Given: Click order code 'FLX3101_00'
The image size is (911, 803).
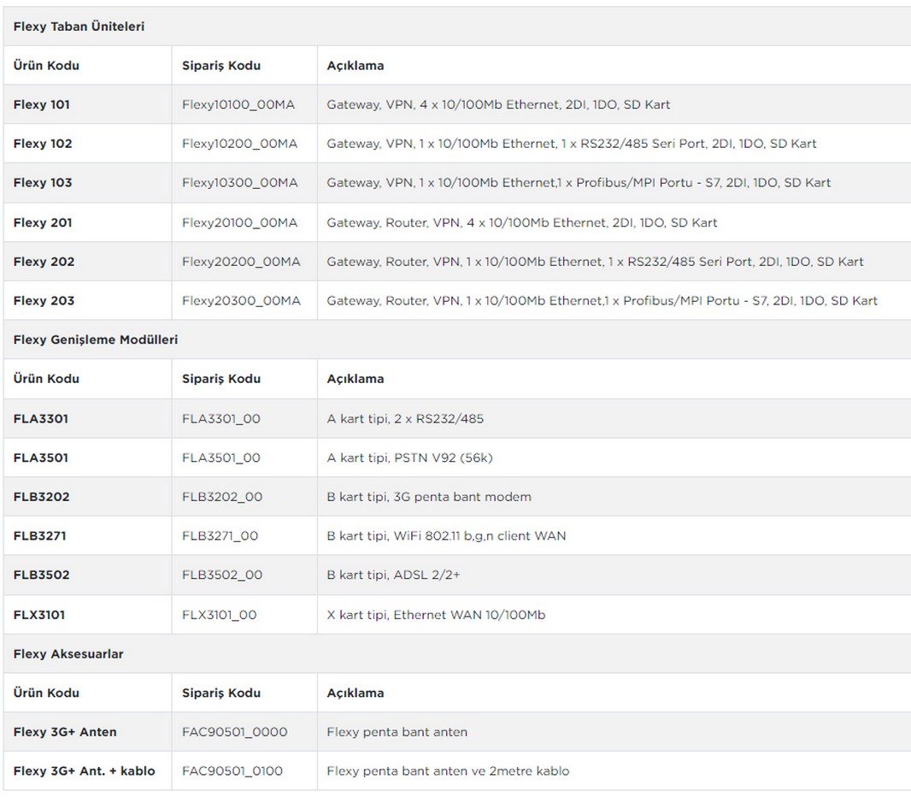Looking at the screenshot, I should pos(219,615).
